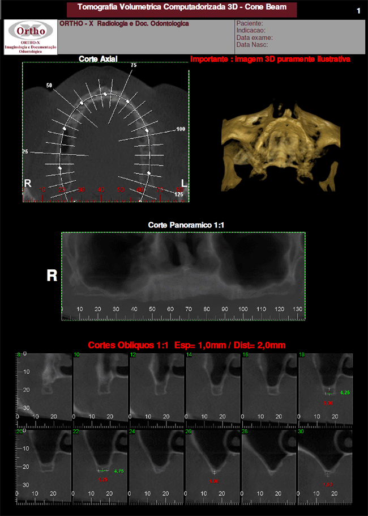Click the R marker beside the panoramic view
The width and height of the screenshot is (368, 516).
[52, 276]
